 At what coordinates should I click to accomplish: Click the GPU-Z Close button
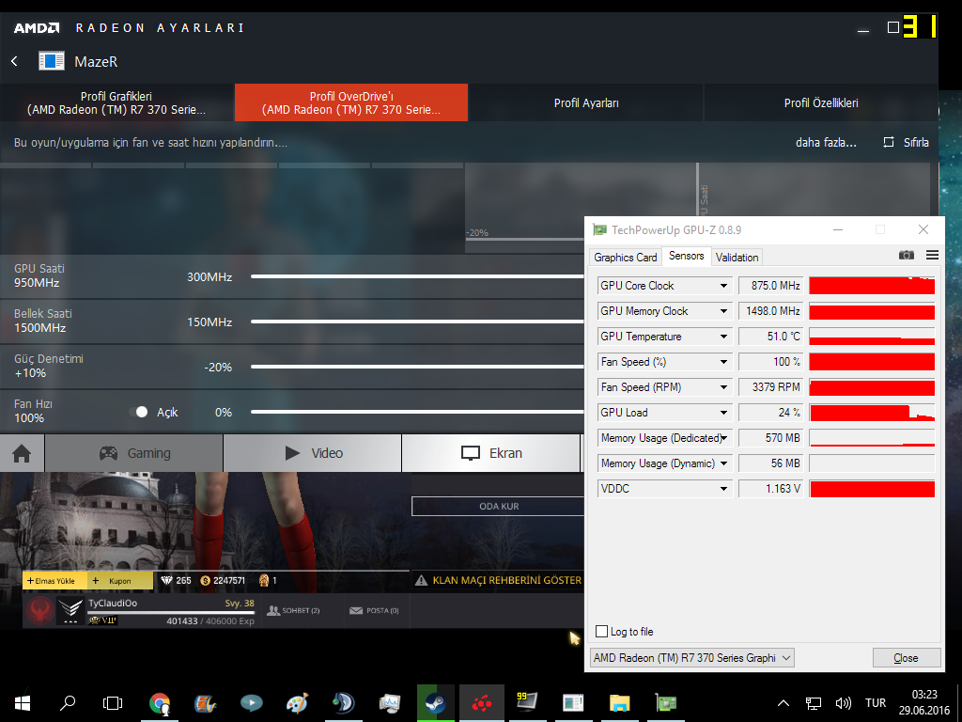(x=907, y=658)
